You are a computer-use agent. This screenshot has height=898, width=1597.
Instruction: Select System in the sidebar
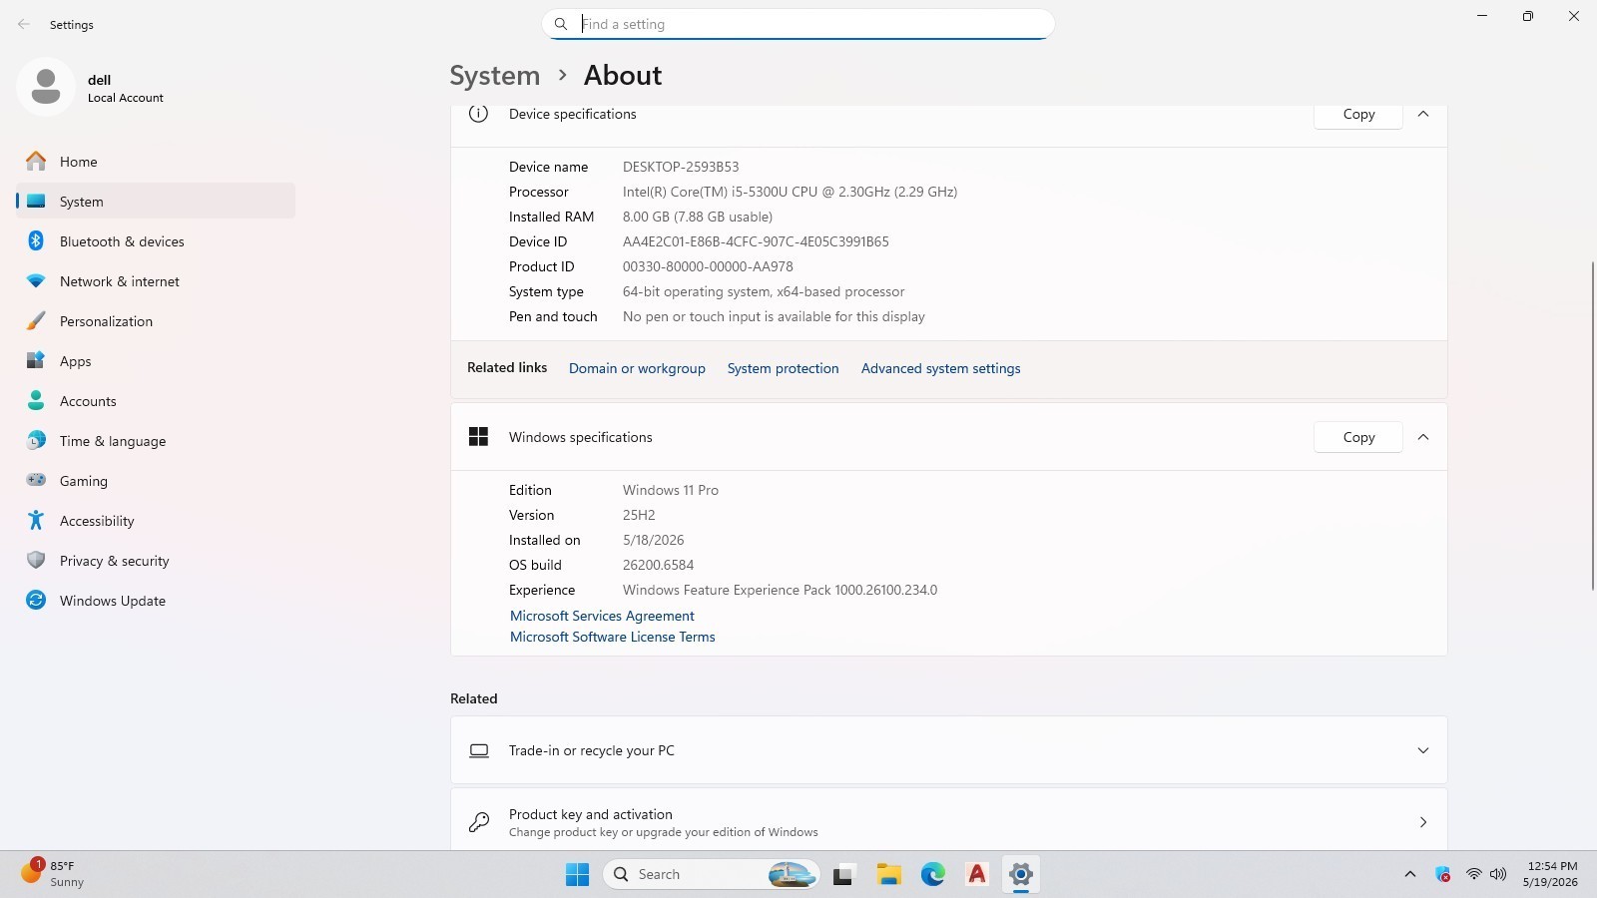pyautogui.click(x=156, y=201)
